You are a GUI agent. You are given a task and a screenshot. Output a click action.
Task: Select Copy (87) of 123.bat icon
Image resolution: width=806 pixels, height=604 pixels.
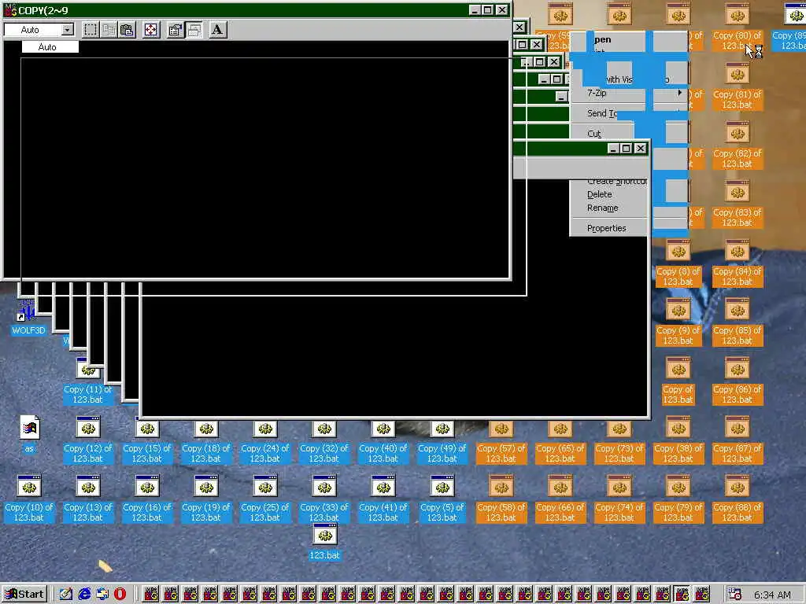point(738,440)
